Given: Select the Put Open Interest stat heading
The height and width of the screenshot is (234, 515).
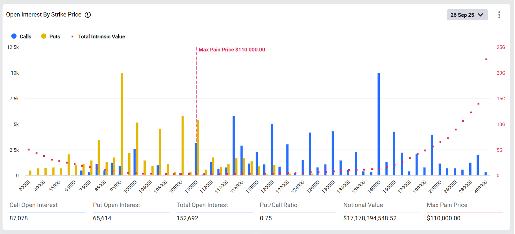Looking at the screenshot, I should click(117, 205).
